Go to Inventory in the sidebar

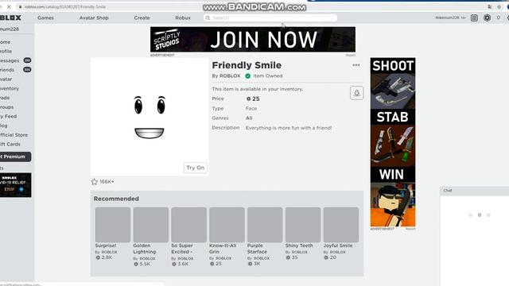tap(10, 88)
